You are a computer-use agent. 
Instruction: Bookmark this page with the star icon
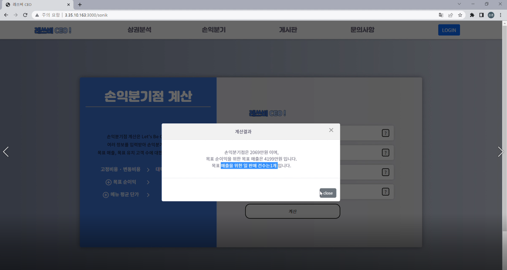(460, 15)
